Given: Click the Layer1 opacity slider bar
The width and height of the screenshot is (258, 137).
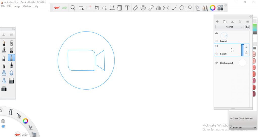Looking at the screenshot, I should pyautogui.click(x=242, y=50).
